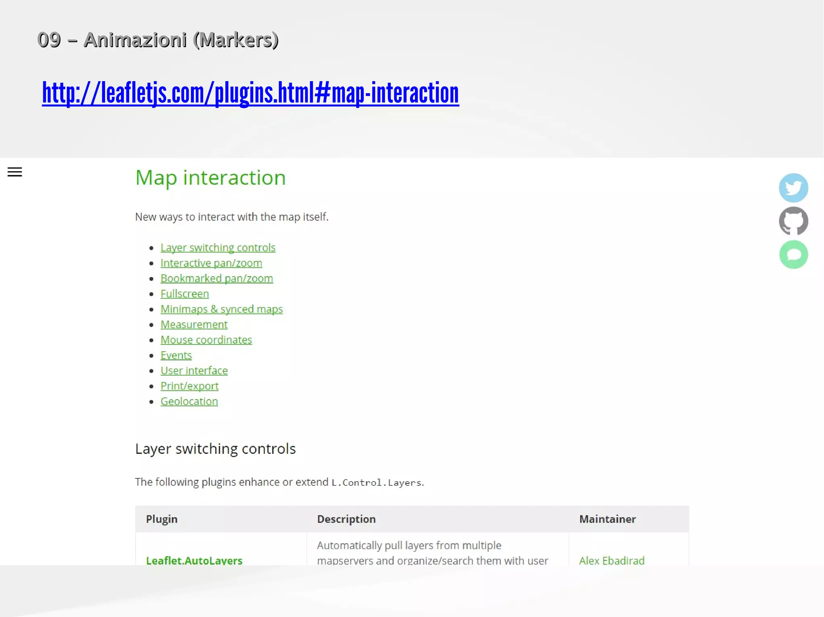This screenshot has width=824, height=617.
Task: Click the L.Control.Layers code text
Action: (377, 482)
